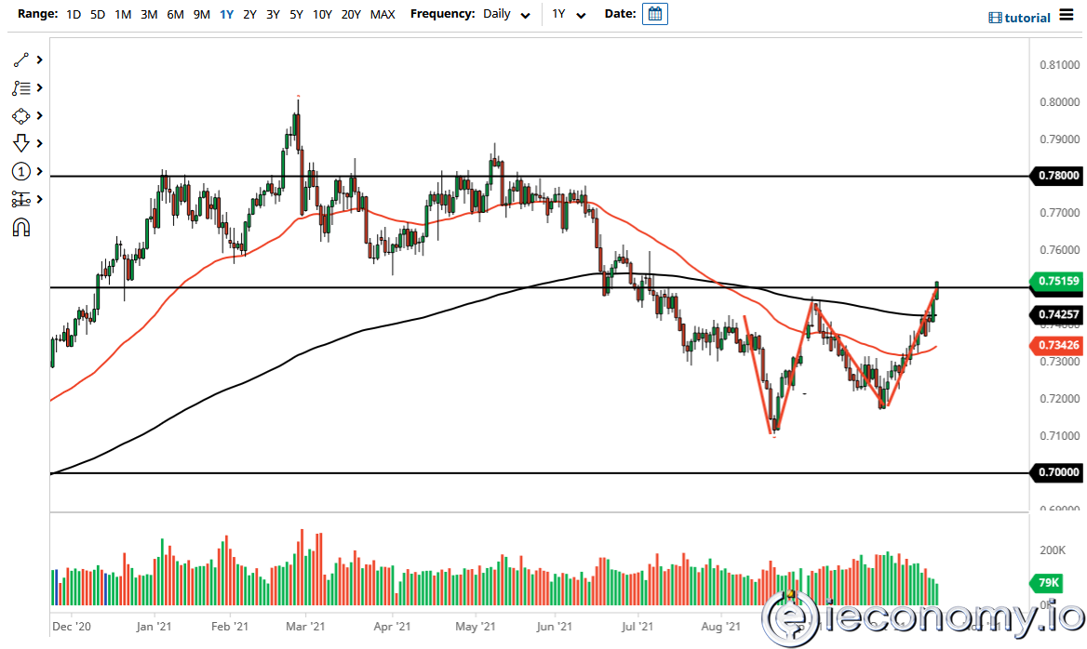Toggle the 1Y range selection
The width and height of the screenshot is (1087, 649).
click(226, 14)
